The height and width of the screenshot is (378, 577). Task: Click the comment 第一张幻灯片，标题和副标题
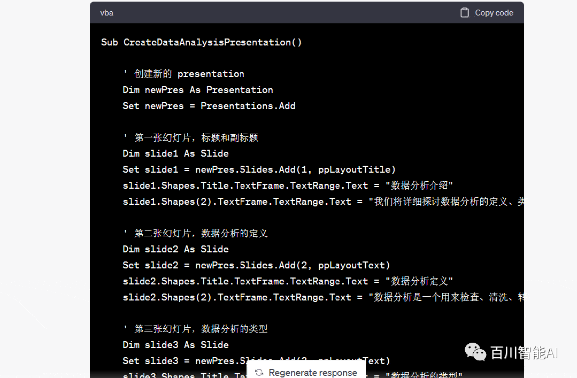point(190,137)
